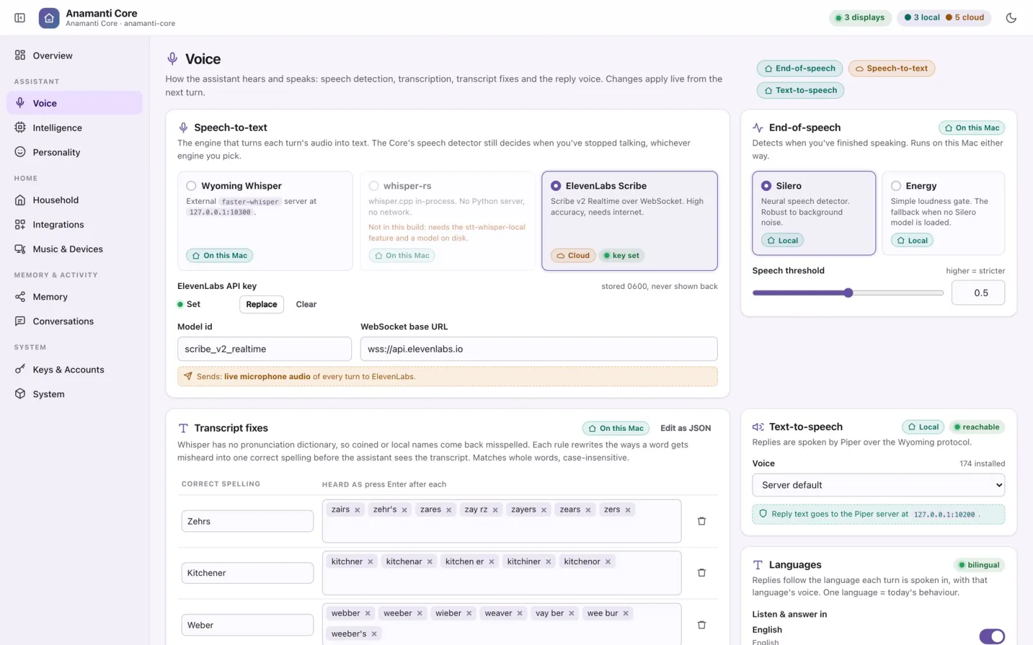Image resolution: width=1033 pixels, height=645 pixels.
Task: Remove the 'kitchen er' heard-as tag
Action: (x=491, y=562)
